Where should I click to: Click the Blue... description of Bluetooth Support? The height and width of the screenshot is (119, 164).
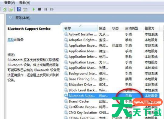(x=104, y=96)
